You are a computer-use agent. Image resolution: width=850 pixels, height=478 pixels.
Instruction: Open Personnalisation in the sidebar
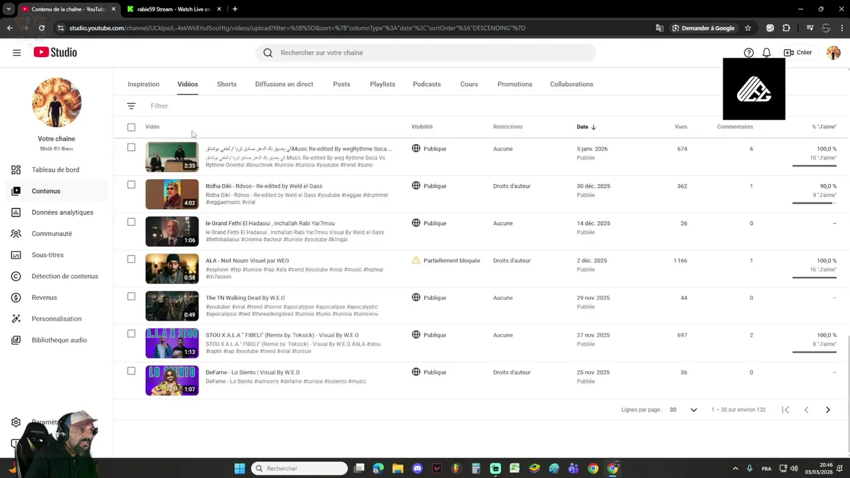coord(56,319)
